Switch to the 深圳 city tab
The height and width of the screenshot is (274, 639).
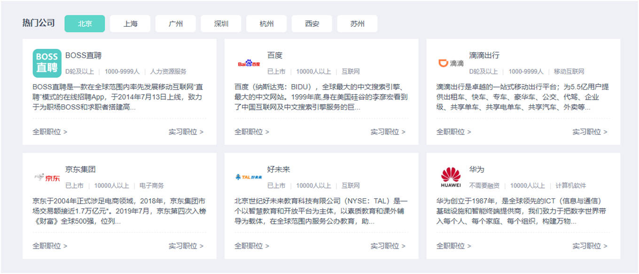click(221, 23)
